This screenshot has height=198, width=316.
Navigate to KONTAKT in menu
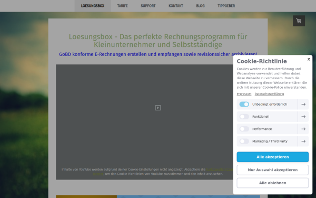(176, 6)
